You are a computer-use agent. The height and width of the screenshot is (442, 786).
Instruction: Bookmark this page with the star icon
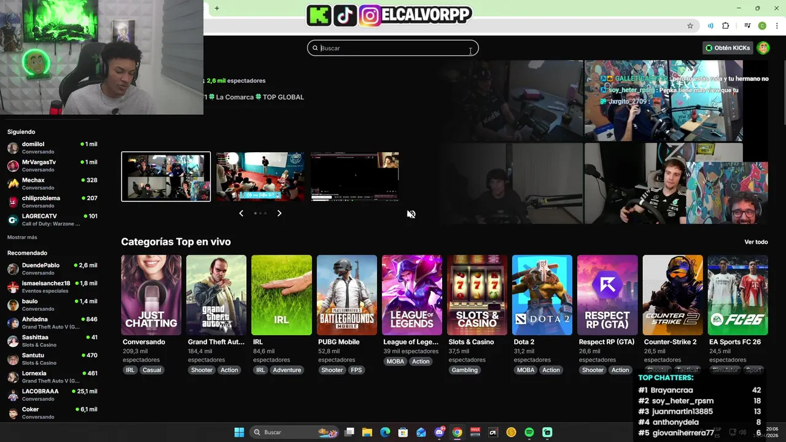click(x=690, y=26)
